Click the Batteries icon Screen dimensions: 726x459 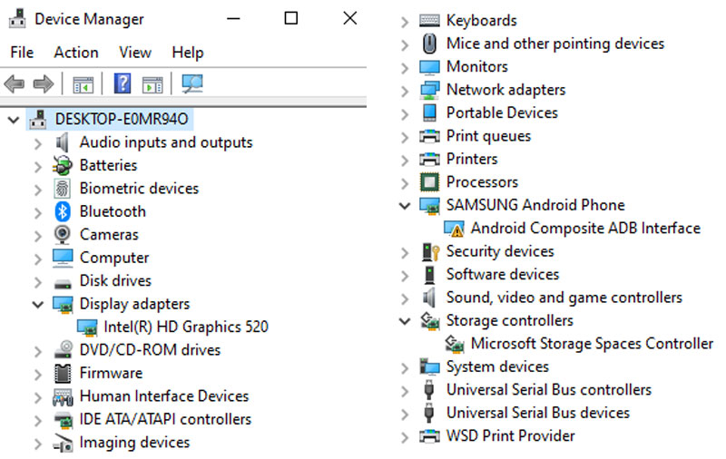click(63, 166)
